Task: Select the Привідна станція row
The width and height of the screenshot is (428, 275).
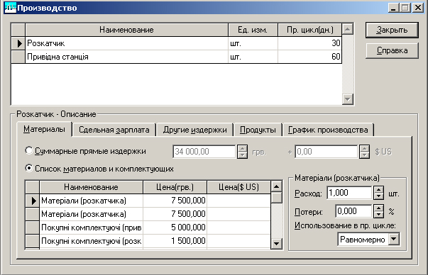Action: coord(176,57)
